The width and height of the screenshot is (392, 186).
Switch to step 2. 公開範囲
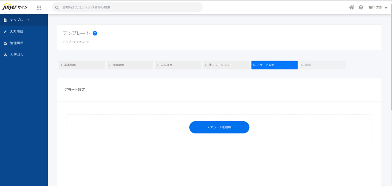coord(130,65)
